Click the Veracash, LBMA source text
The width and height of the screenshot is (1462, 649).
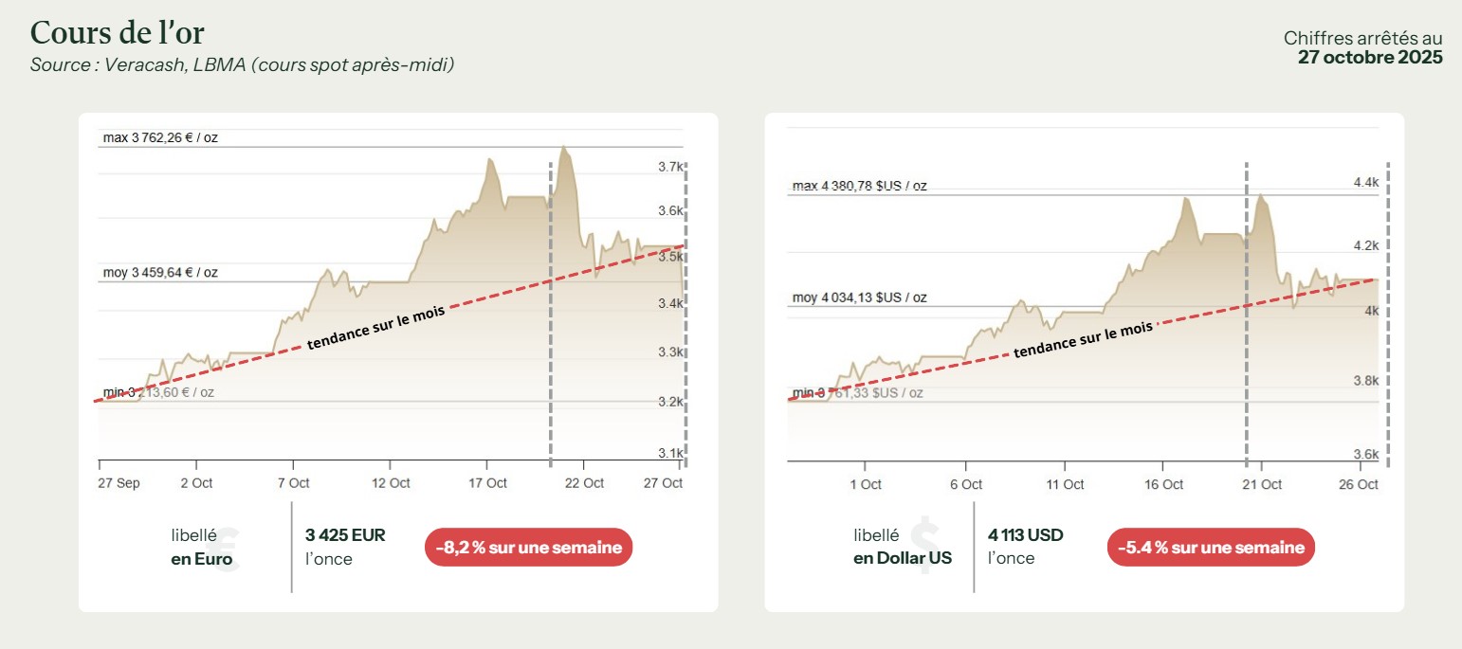click(x=242, y=65)
